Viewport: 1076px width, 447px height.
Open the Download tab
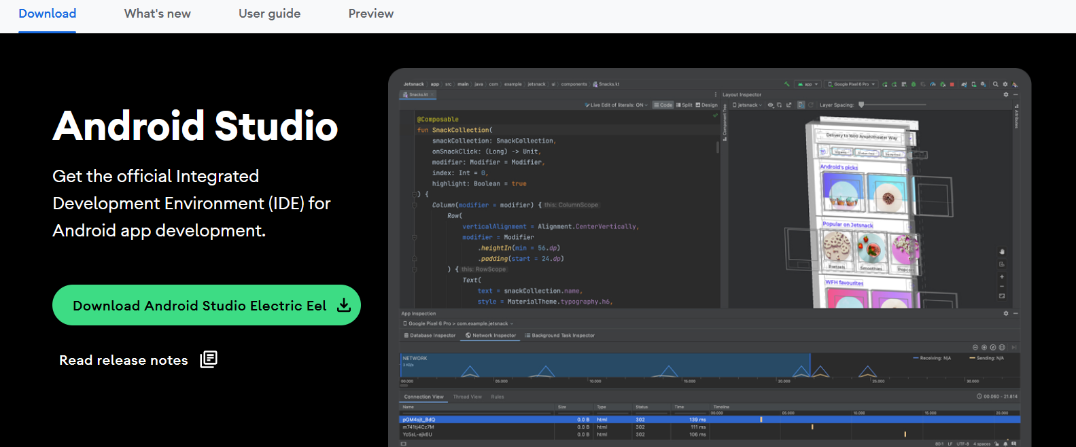pos(47,14)
